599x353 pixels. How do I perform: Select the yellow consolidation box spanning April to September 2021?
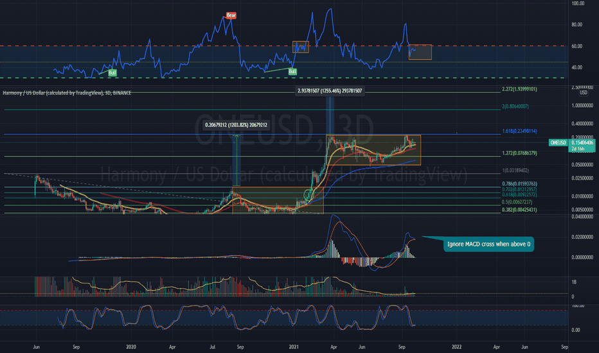[373, 150]
